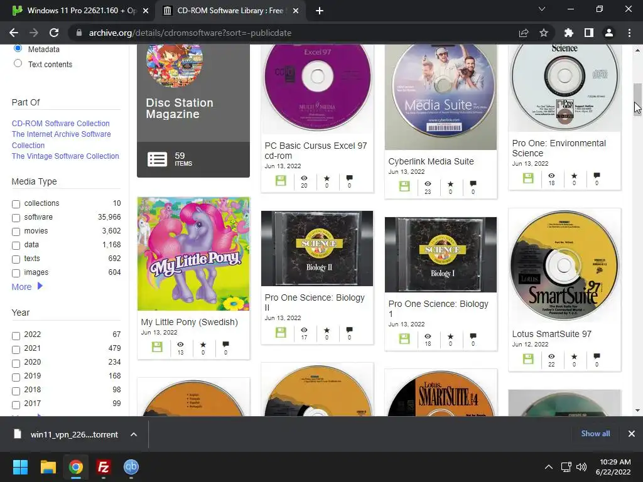The width and height of the screenshot is (643, 482).
Task: Open FileZilla from the taskbar
Action: point(104,467)
